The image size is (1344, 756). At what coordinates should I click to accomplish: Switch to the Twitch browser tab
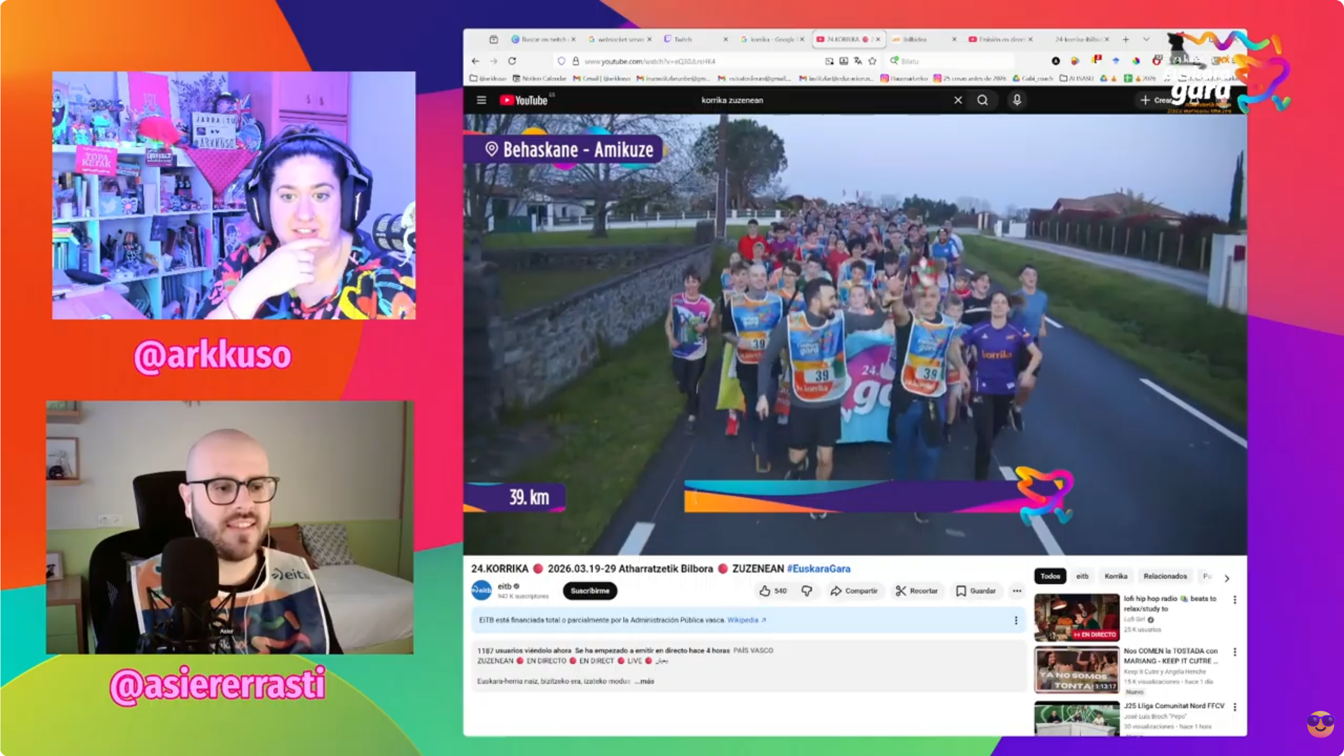click(x=684, y=39)
